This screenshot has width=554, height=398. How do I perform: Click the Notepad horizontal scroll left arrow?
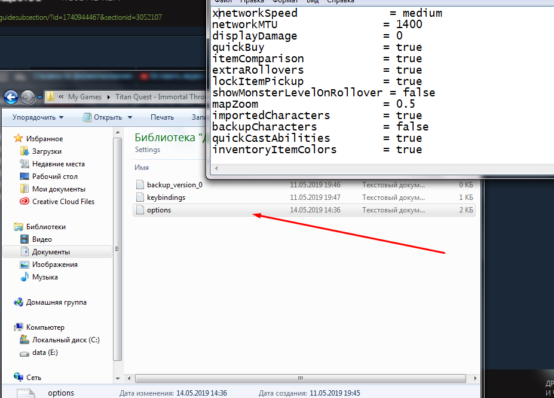[216, 168]
